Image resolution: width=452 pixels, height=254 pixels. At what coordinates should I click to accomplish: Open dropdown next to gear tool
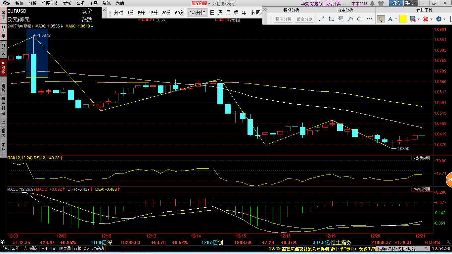tap(444, 19)
